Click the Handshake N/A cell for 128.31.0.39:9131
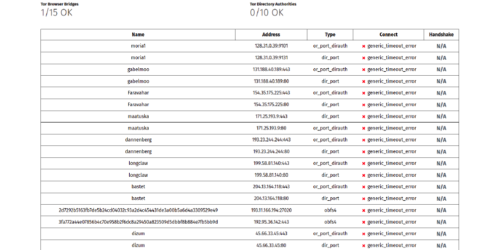The height and width of the screenshot is (250, 499). coord(441,58)
